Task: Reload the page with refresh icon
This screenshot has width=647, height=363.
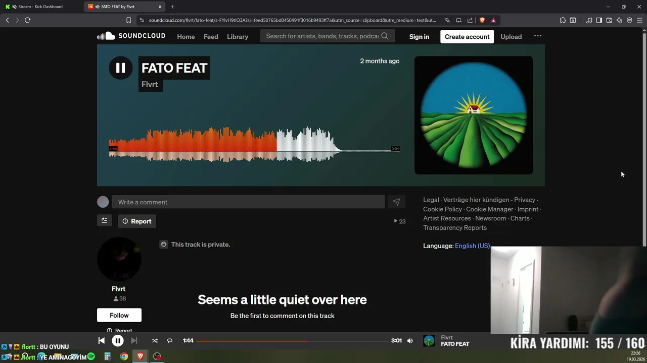Action: [x=27, y=20]
